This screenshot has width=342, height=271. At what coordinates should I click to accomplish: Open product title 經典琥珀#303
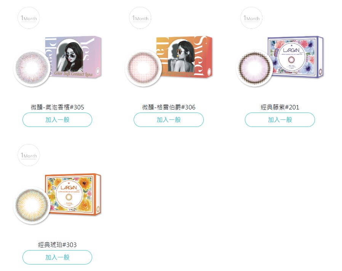click(58, 245)
